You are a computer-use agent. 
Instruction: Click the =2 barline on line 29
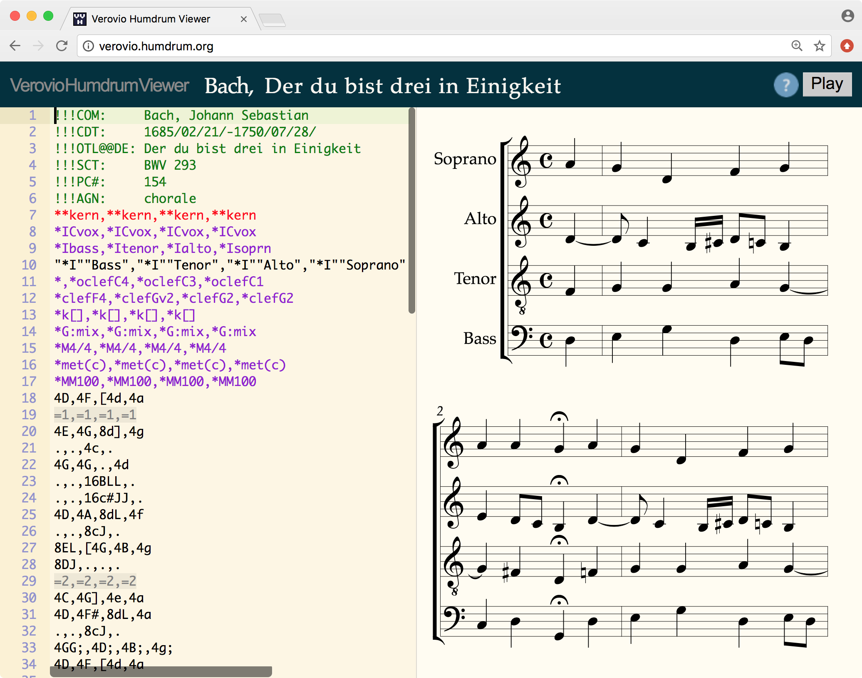pyautogui.click(x=95, y=581)
